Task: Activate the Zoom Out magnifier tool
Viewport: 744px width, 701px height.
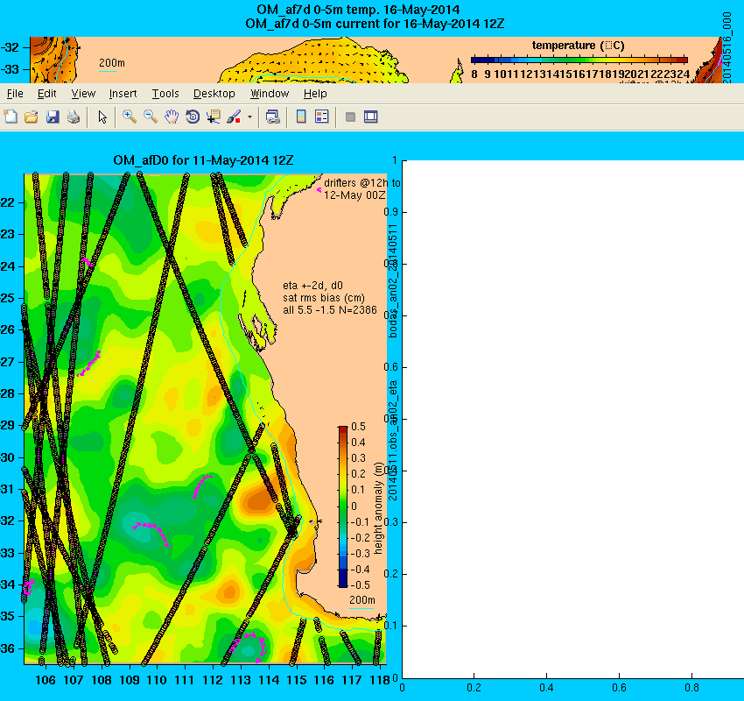Action: pos(151,117)
